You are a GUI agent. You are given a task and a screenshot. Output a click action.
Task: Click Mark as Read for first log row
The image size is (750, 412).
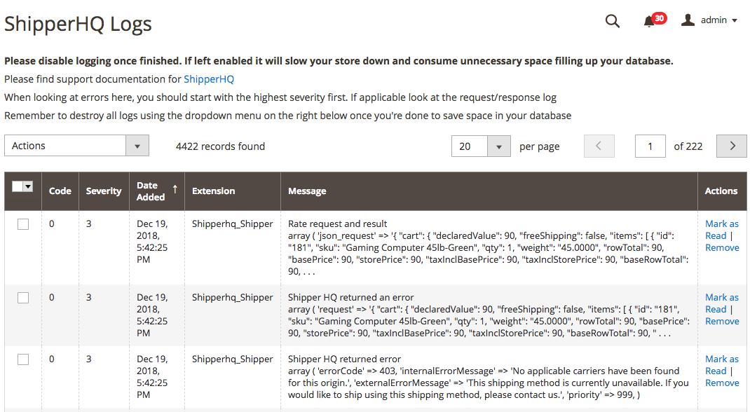721,230
